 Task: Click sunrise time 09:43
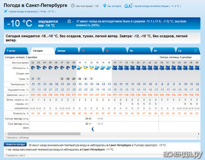pyautogui.click(x=88, y=119)
